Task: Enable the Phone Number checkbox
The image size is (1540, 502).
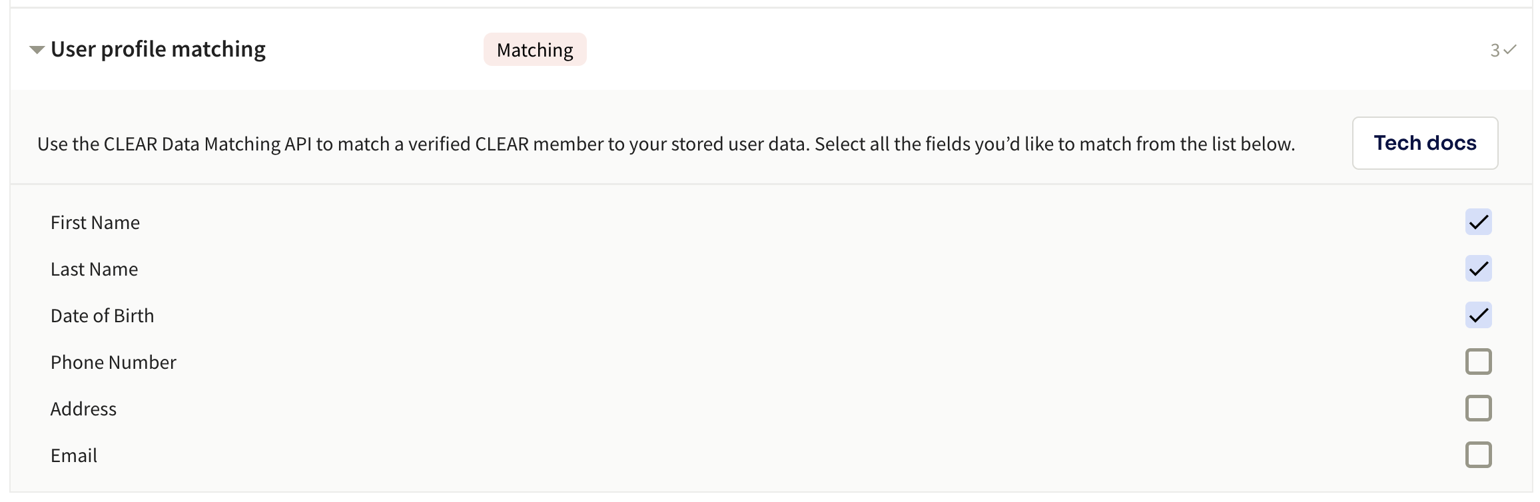Action: tap(1478, 362)
